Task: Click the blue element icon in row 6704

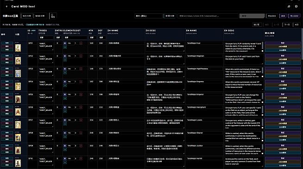Action: (65, 82)
